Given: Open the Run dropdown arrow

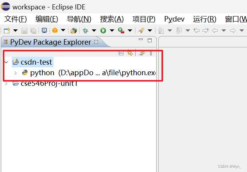Looking at the screenshot, I should click(x=112, y=30).
